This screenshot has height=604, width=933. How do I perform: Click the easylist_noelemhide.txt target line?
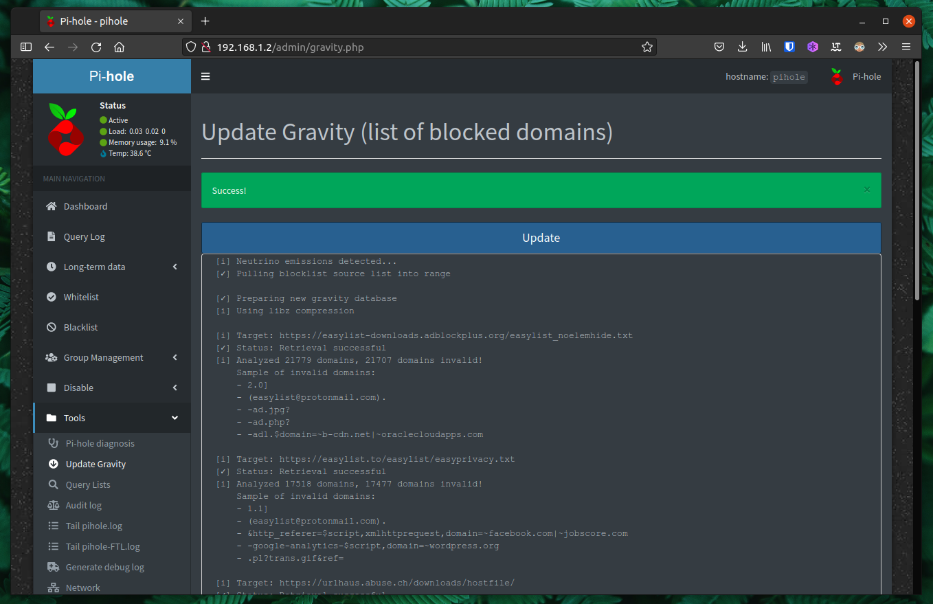pyautogui.click(x=424, y=335)
